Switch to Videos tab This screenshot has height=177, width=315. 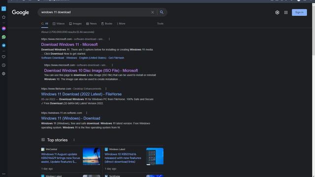tap(59, 24)
